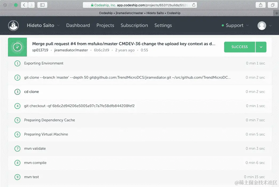This screenshot has width=279, height=187.
Task: Expand the Support menu chevron
Action: [x=247, y=25]
